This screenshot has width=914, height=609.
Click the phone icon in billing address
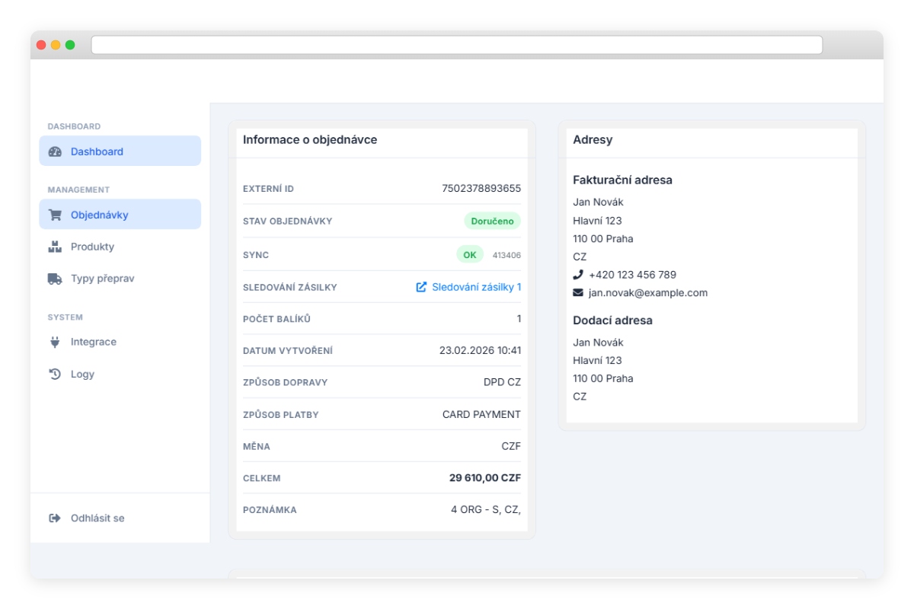[578, 275]
